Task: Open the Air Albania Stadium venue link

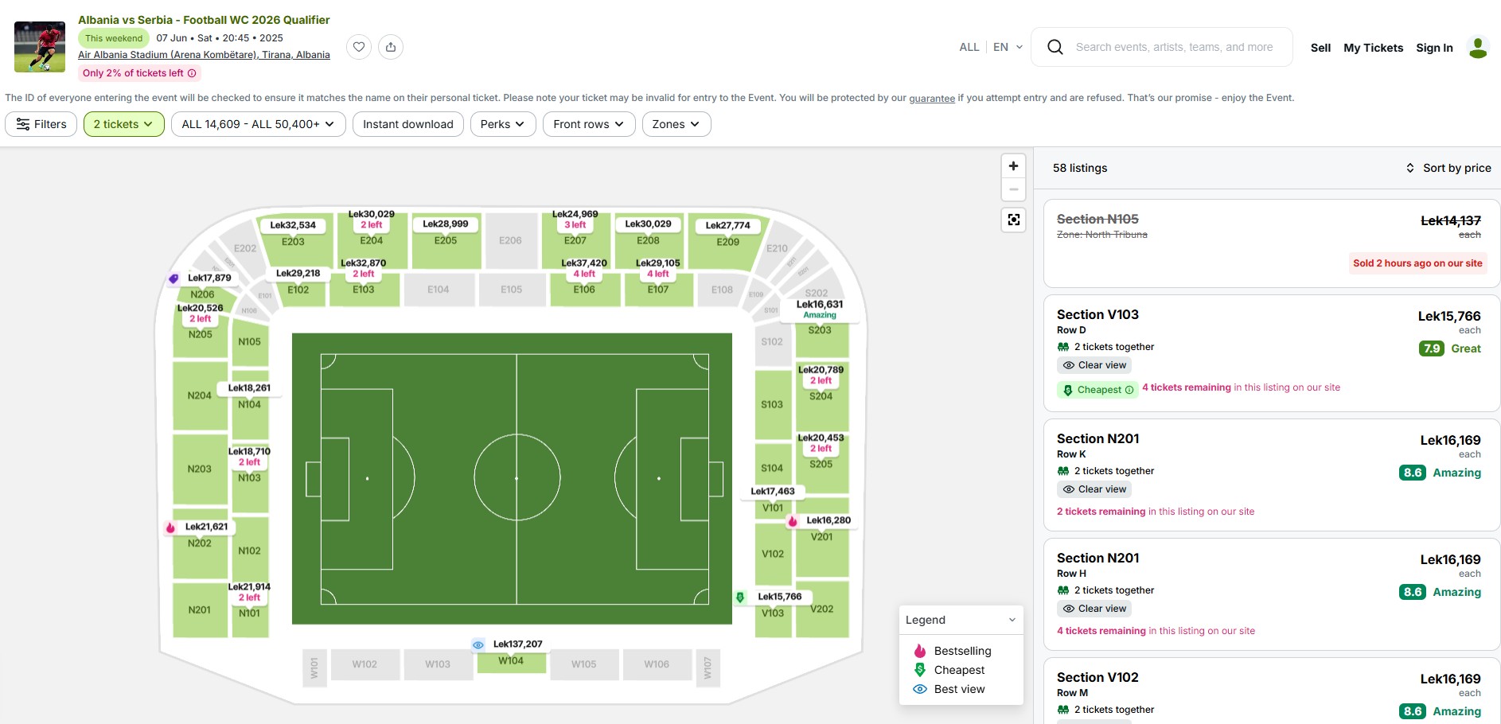Action: coord(204,55)
